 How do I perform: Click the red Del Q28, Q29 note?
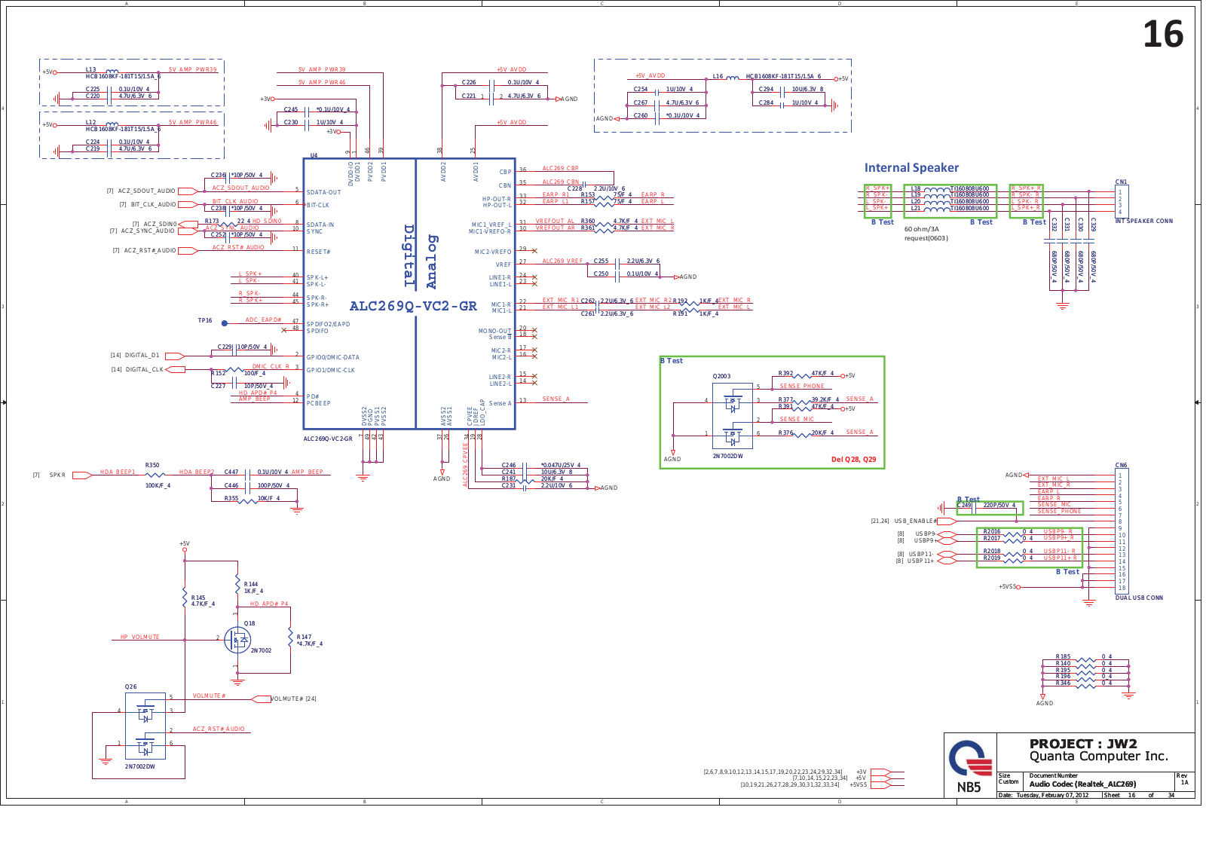(853, 460)
